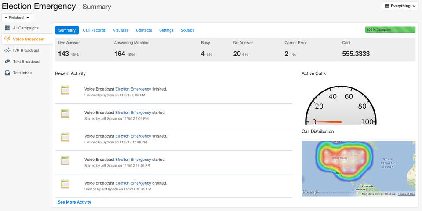Click See More Activity link
422x211 pixels.
(74, 202)
